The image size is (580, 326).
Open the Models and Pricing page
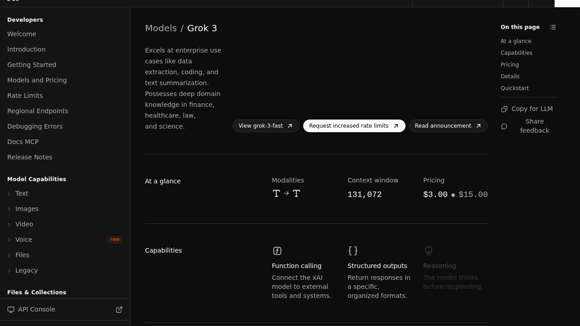pyautogui.click(x=37, y=80)
